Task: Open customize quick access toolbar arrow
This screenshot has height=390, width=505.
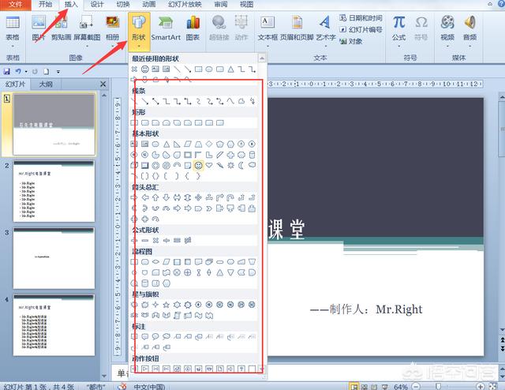Action: pos(58,72)
